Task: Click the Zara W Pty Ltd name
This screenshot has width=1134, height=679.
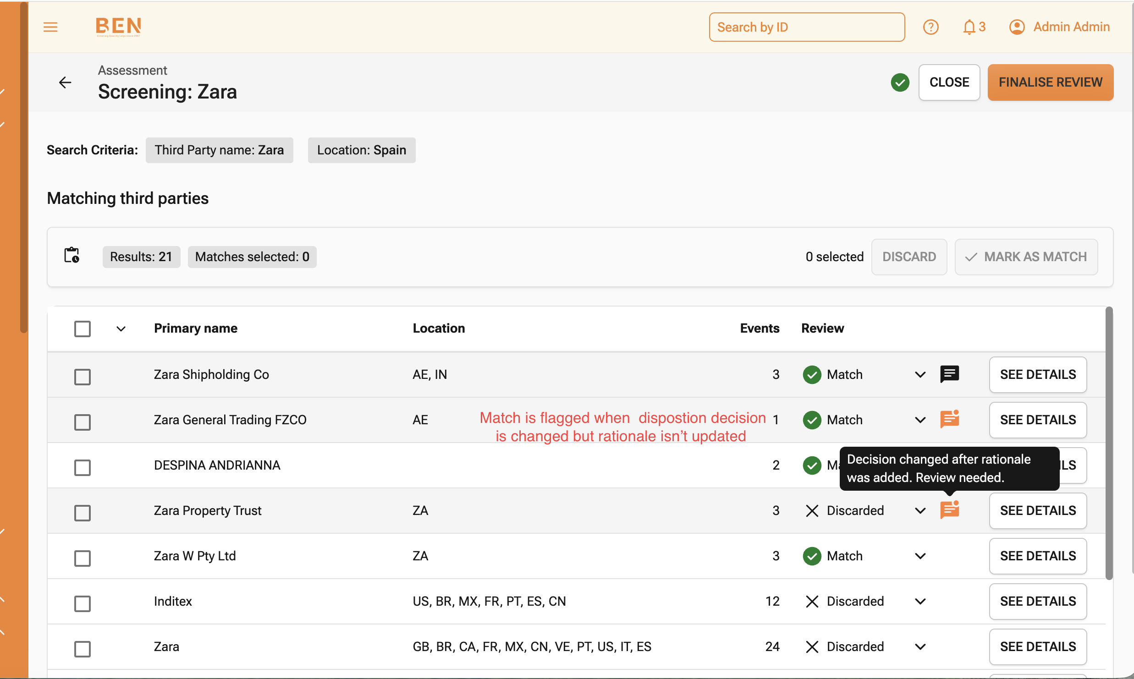Action: coord(195,556)
